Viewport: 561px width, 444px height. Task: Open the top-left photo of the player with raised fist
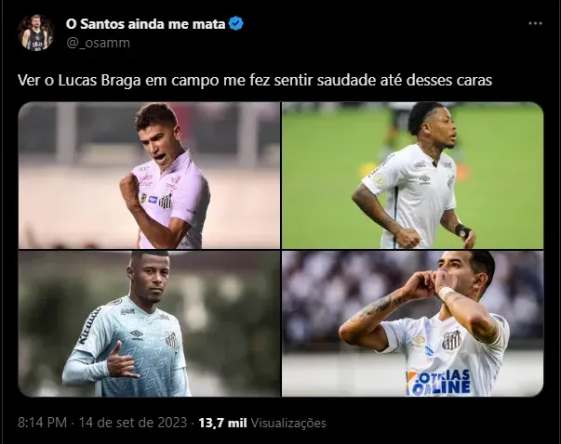tap(149, 176)
